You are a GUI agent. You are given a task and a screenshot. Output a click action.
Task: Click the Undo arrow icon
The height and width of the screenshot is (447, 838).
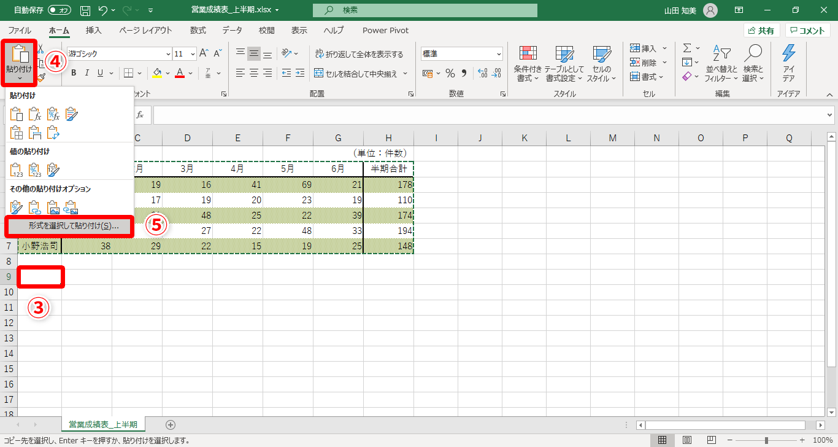coord(103,10)
